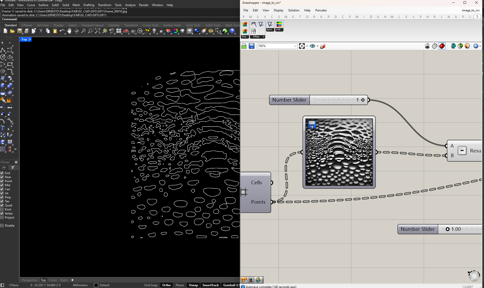The image size is (484, 288).
Task: Click the four-viewport layout icon
Action: [119, 31]
